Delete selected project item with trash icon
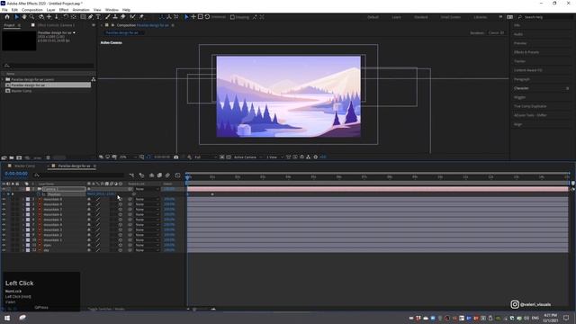The image size is (576, 324). (48, 157)
